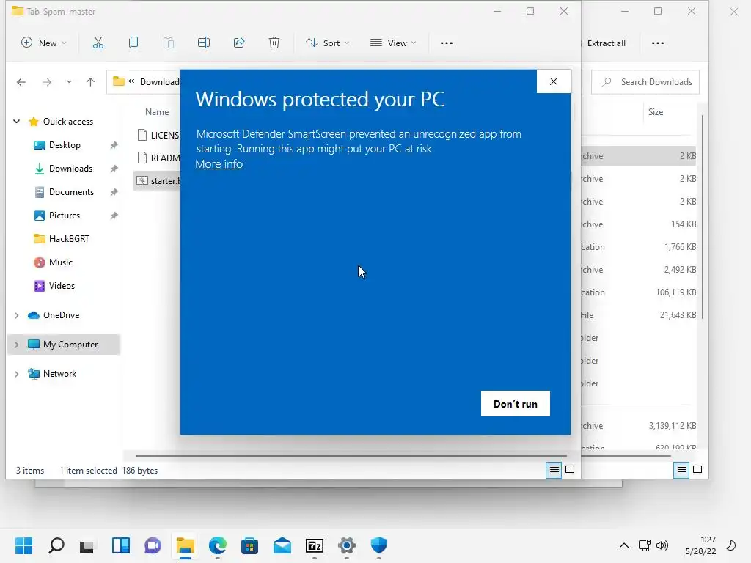Click the network tray icon
751x563 pixels.
tap(644, 545)
